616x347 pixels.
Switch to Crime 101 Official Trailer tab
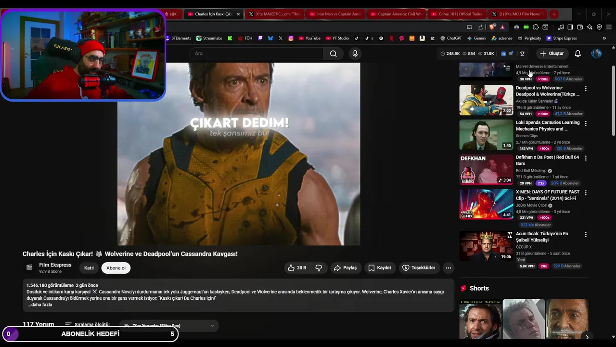[456, 14]
